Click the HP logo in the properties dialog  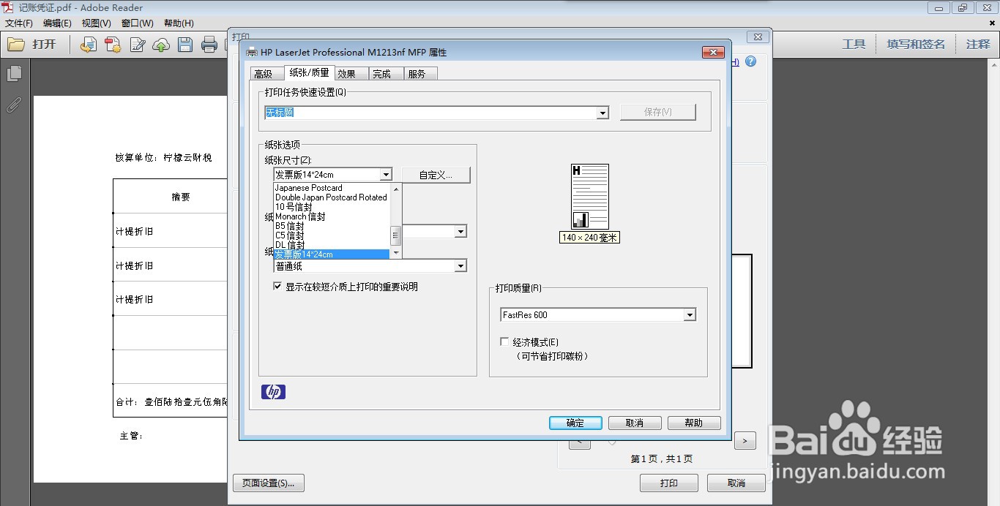[273, 392]
